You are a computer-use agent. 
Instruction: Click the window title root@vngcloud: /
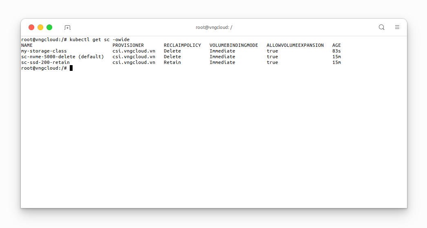[x=214, y=27]
